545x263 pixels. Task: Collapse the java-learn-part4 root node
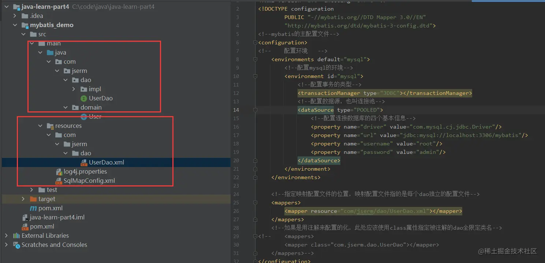pyautogui.click(x=6, y=7)
